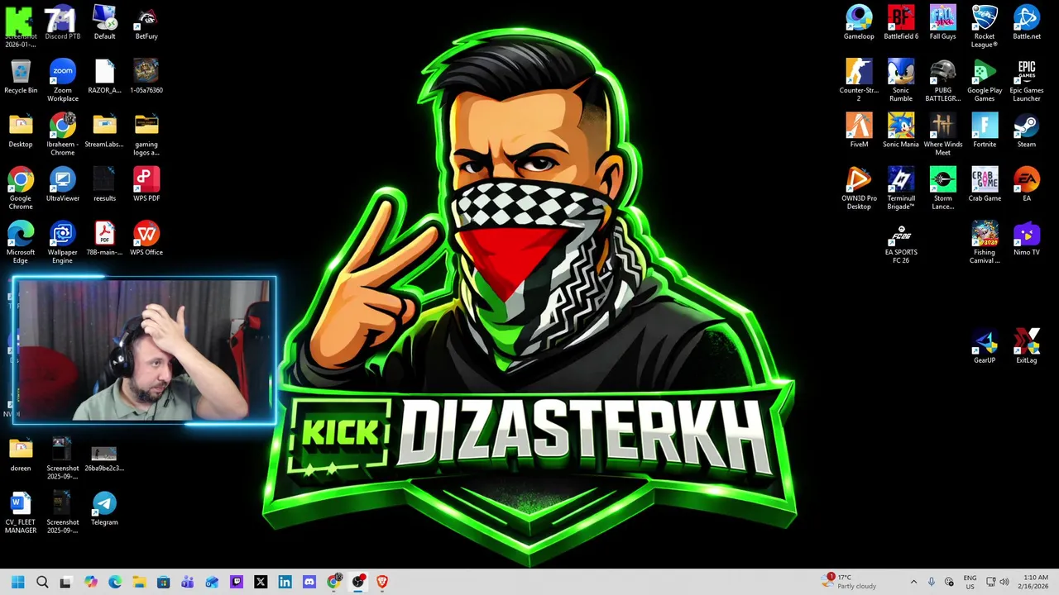Open the ExitLag shortcut
The image size is (1059, 595).
tap(1027, 345)
